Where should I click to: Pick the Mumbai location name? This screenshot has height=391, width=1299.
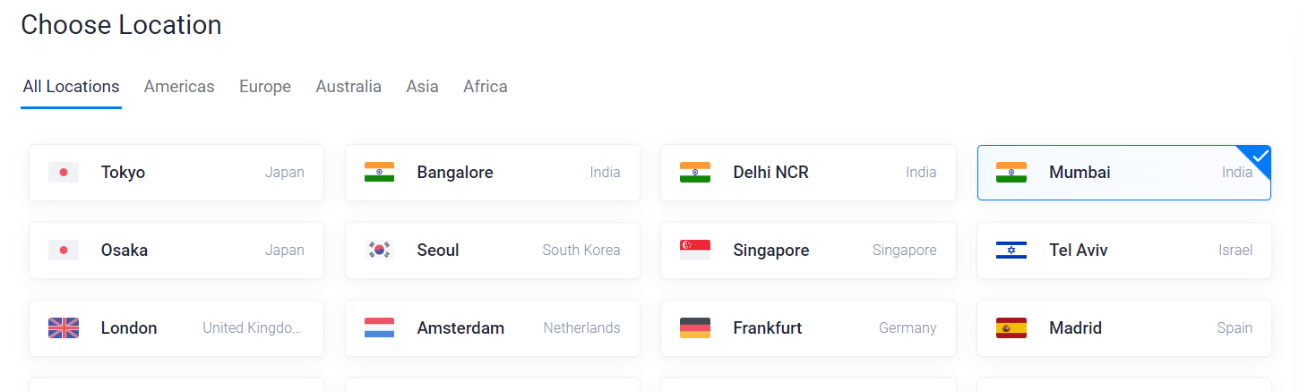coord(1080,173)
